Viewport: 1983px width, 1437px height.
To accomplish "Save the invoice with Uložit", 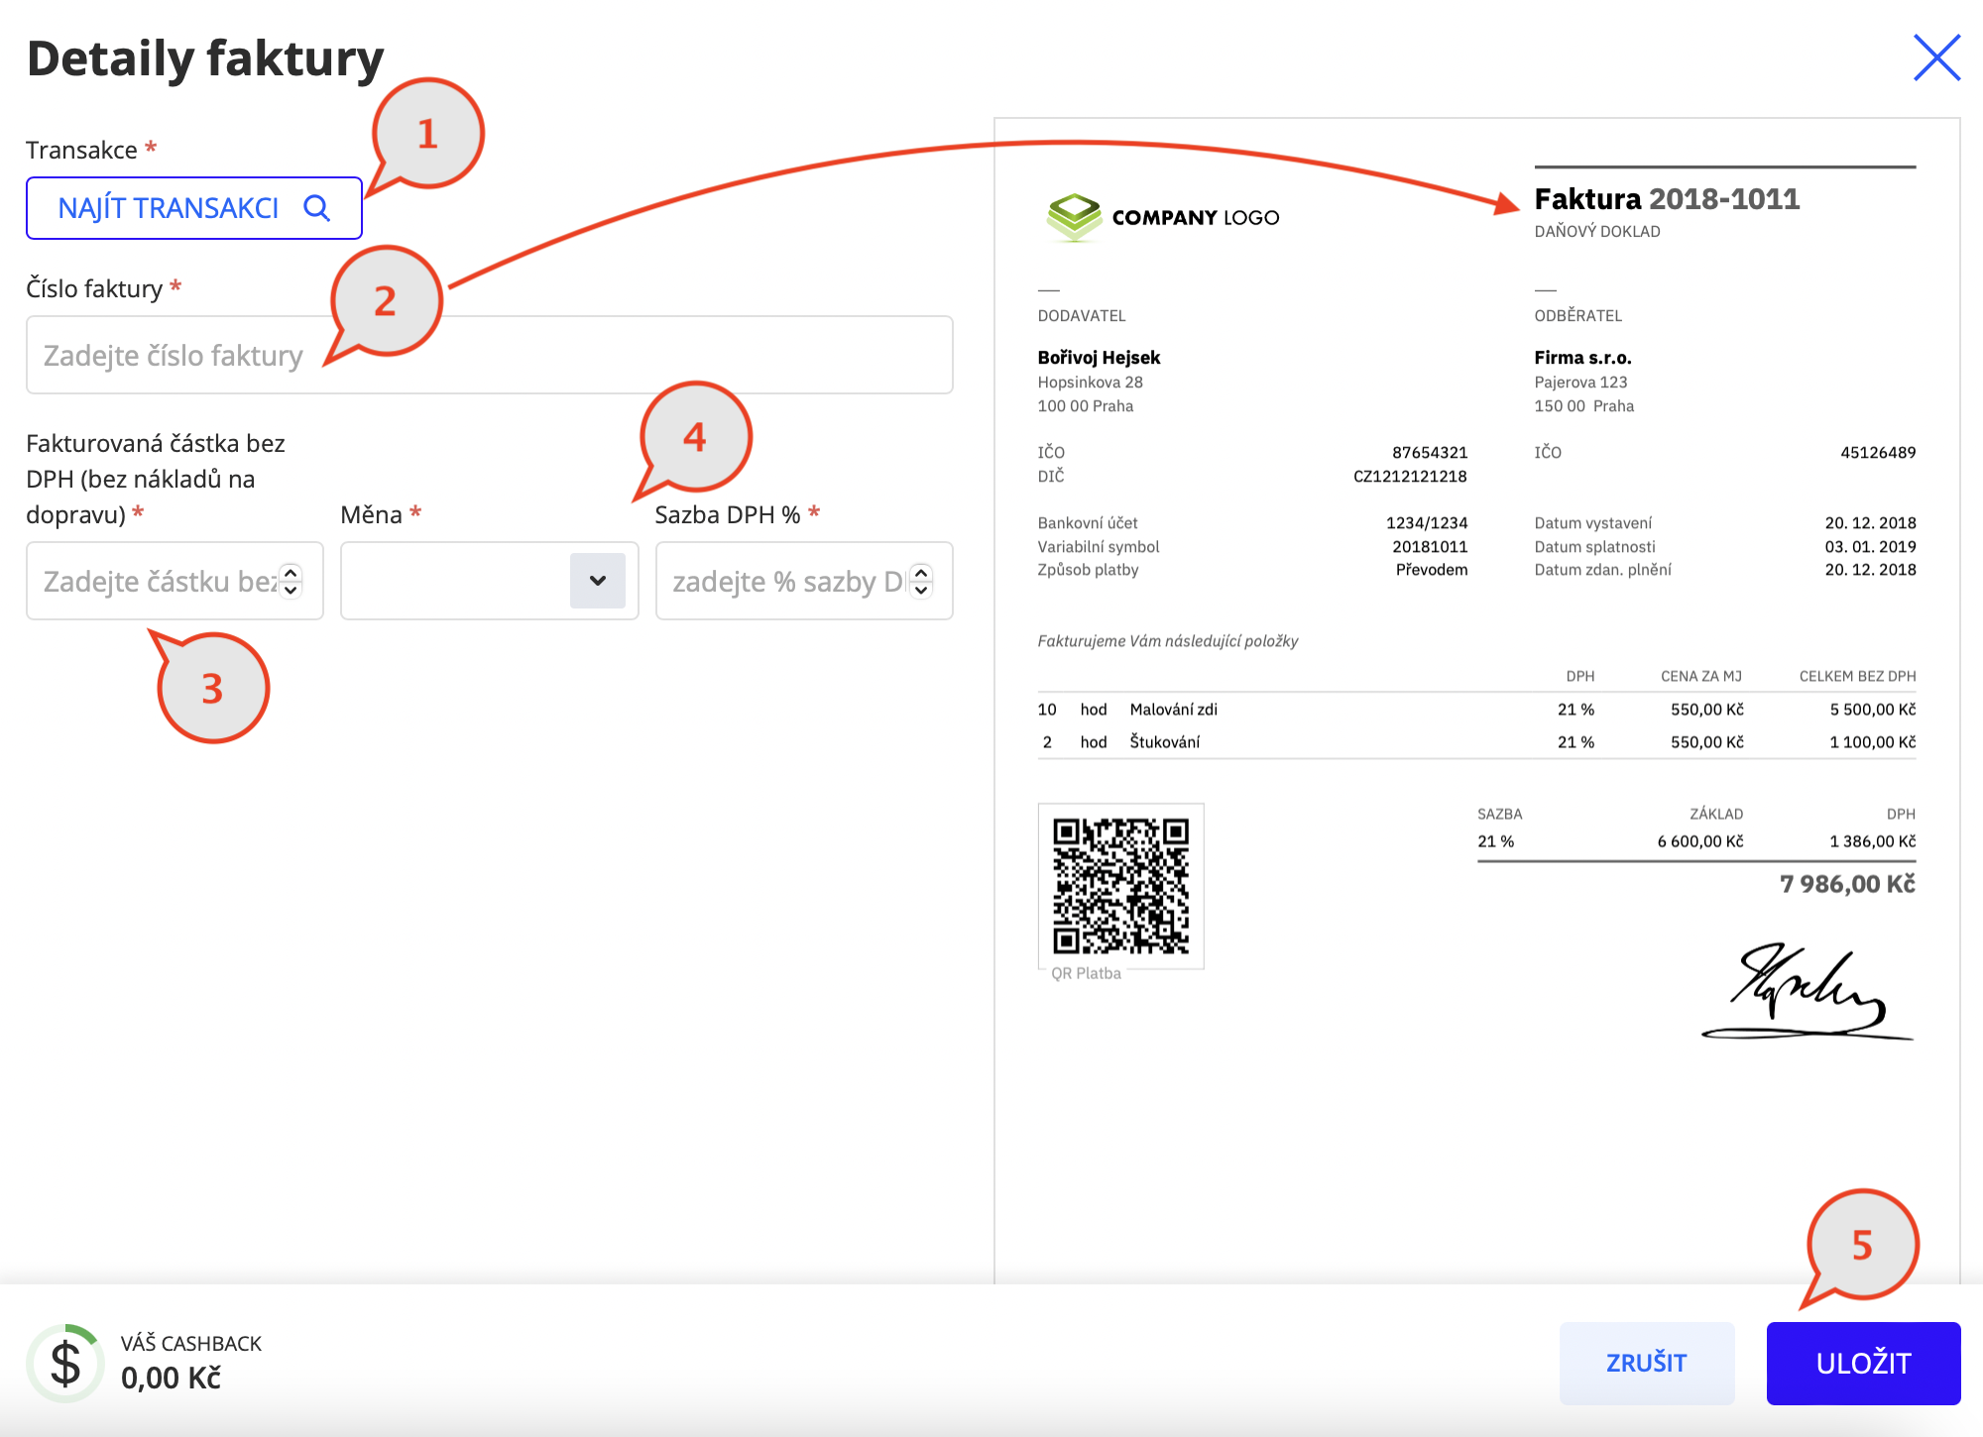I will tap(1863, 1363).
